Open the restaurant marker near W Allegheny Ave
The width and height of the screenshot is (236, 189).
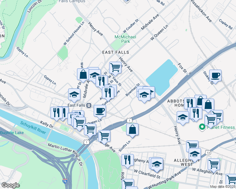click(128, 161)
